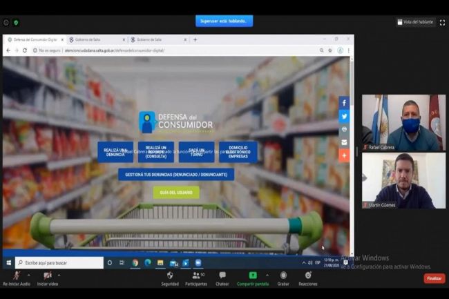The width and height of the screenshot is (449, 299).
Task: Click the Seguridad shield icon
Action: tap(170, 276)
